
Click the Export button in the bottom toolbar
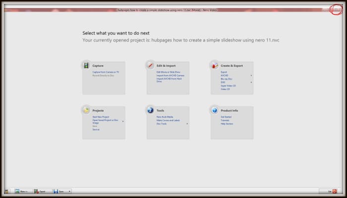(x=43, y=192)
